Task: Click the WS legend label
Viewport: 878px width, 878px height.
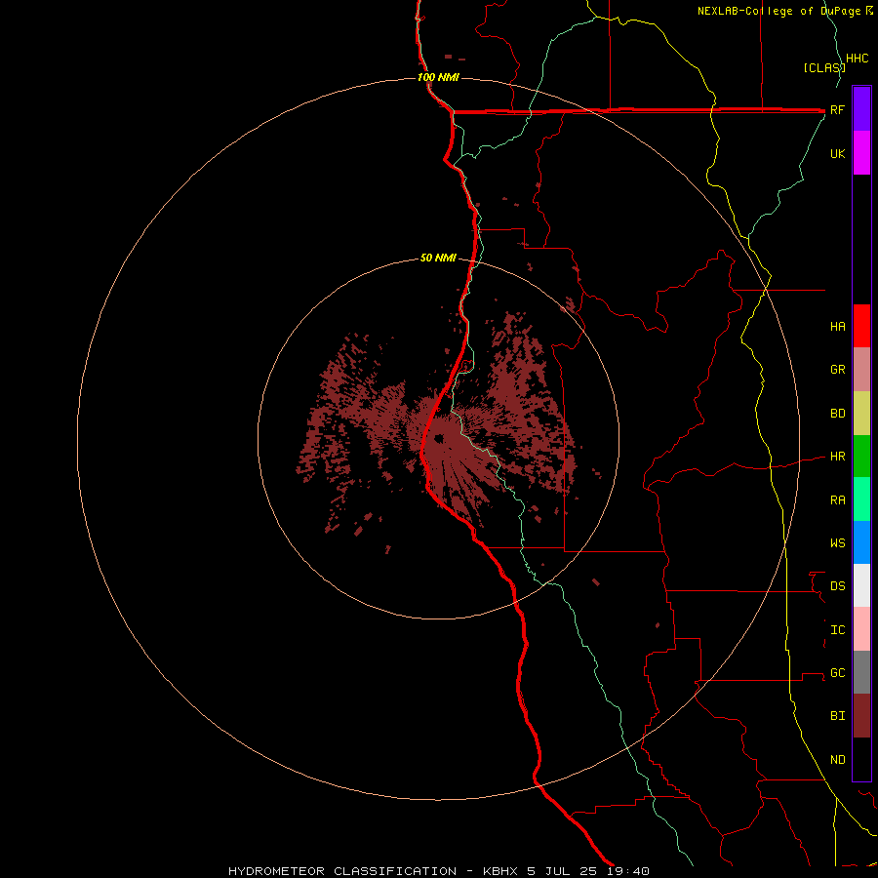Action: (x=837, y=542)
